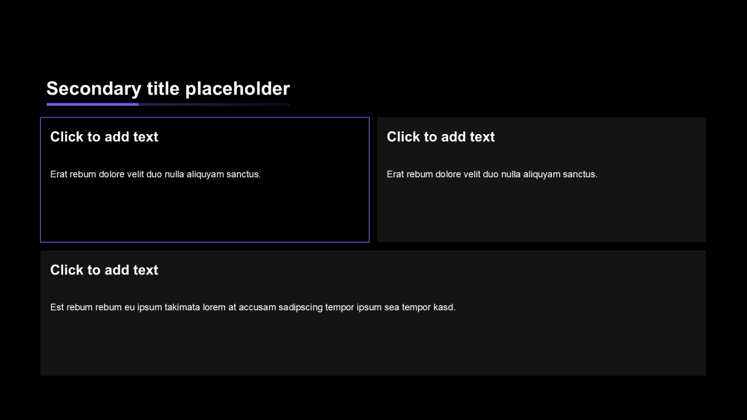Select "Click to add text" heading in top-right card
747x420 pixels.
coord(441,137)
